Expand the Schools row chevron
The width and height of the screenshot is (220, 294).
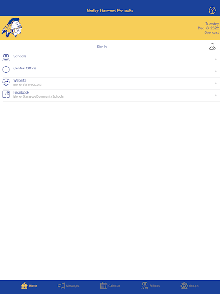pyautogui.click(x=215, y=59)
